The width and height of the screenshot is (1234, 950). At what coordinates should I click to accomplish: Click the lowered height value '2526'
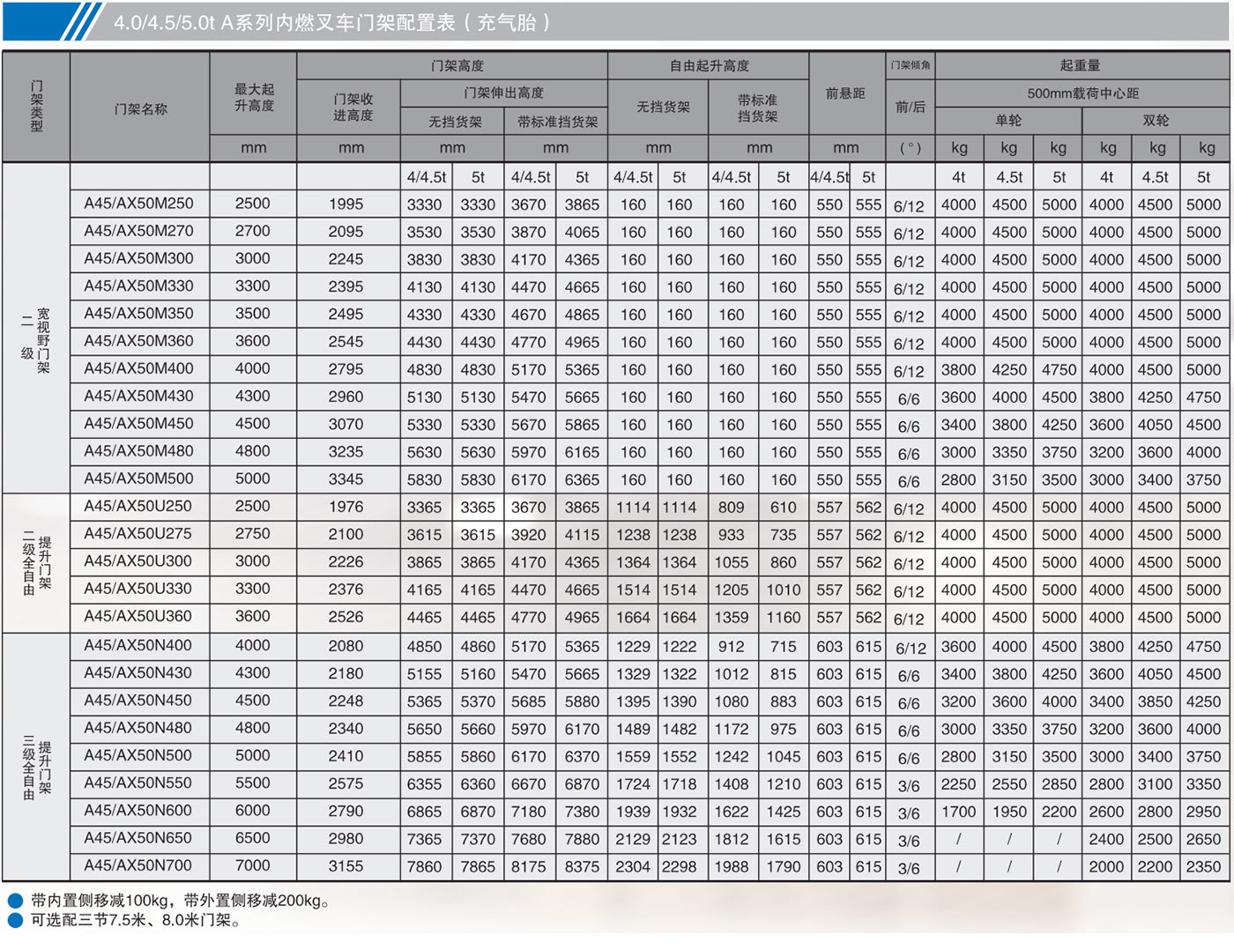[346, 616]
